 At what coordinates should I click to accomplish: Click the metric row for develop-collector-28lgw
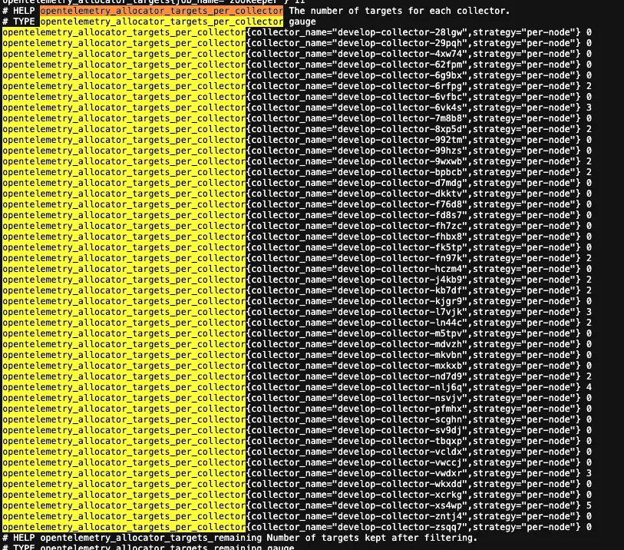point(297,32)
